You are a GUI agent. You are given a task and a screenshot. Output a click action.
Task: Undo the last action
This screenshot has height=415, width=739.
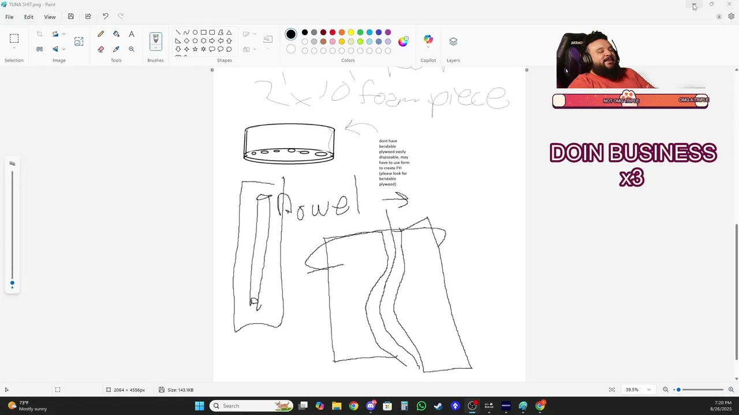click(105, 17)
